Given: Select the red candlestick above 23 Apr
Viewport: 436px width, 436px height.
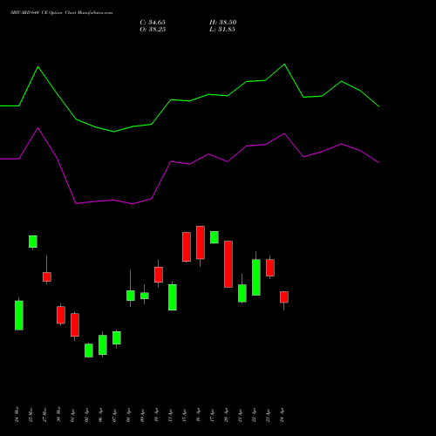Looking at the screenshot, I should click(270, 268).
